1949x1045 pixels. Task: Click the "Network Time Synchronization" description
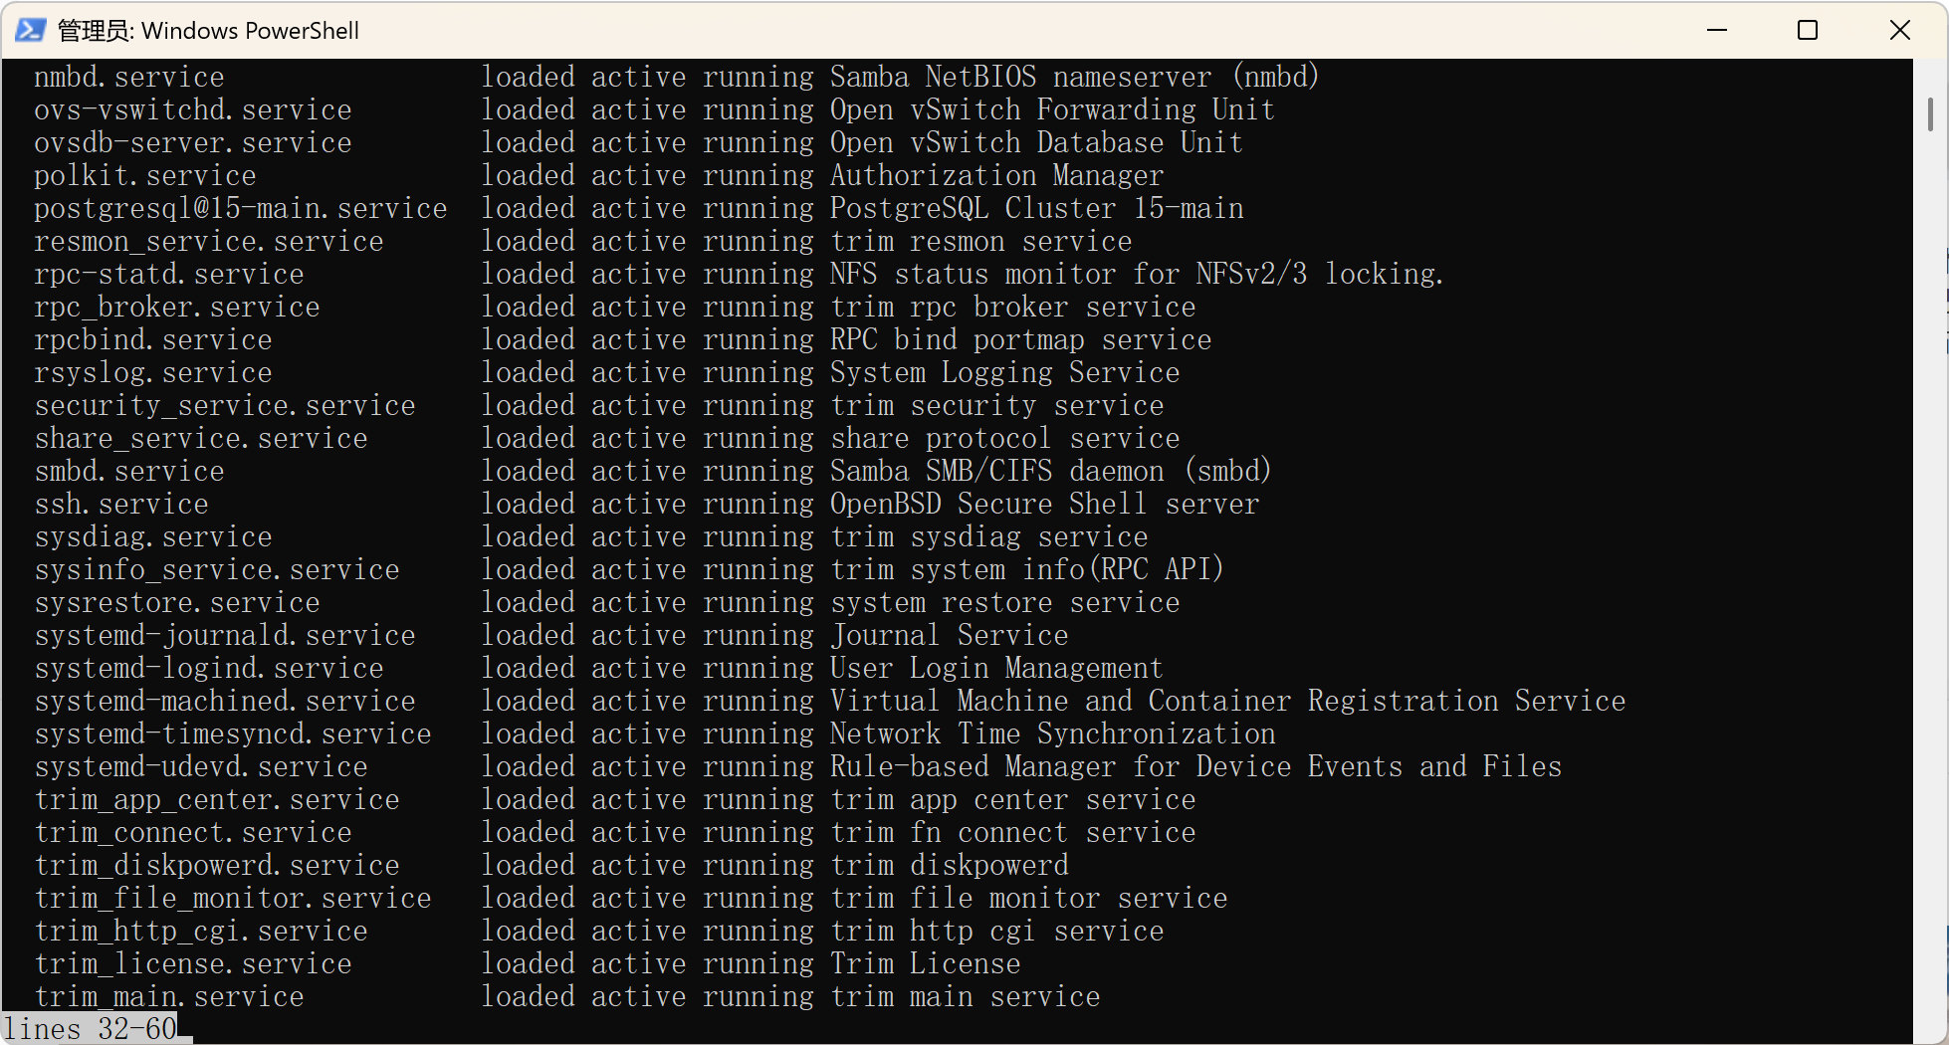[1052, 734]
